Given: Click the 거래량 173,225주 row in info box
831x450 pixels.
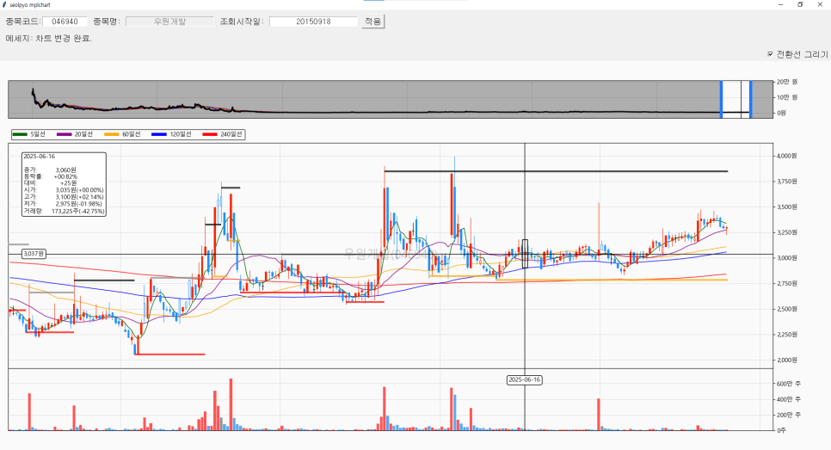Looking at the screenshot, I should click(64, 211).
